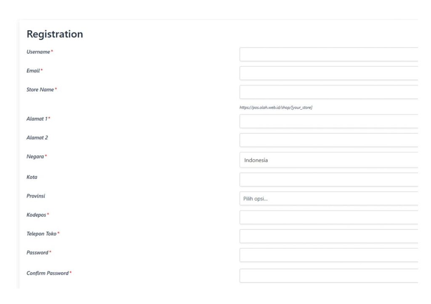
Task: Click the 'Store Name' label text
Action: 40,89
